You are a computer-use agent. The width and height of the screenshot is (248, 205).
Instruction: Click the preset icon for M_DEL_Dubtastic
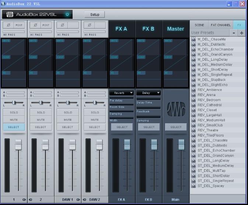pos(193,44)
